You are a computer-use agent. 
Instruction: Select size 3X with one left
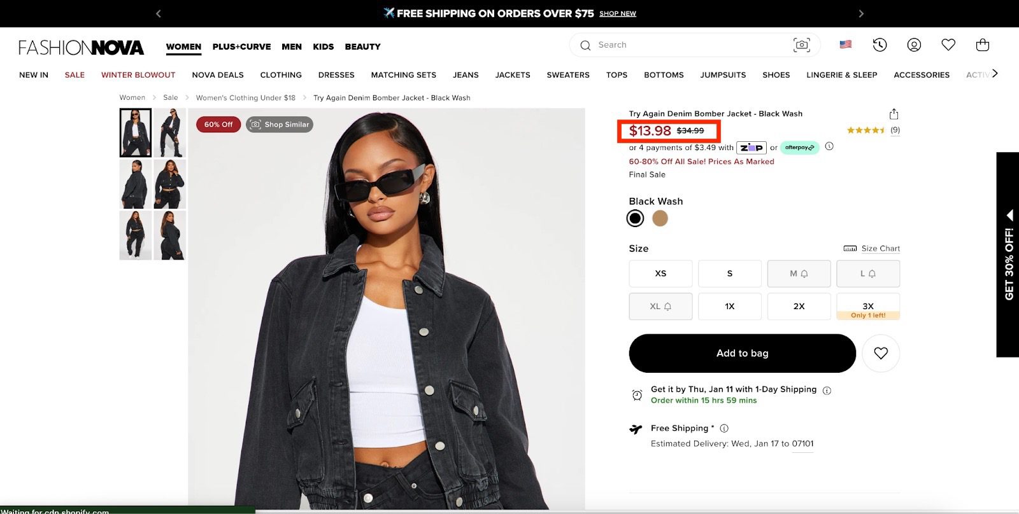tap(867, 307)
